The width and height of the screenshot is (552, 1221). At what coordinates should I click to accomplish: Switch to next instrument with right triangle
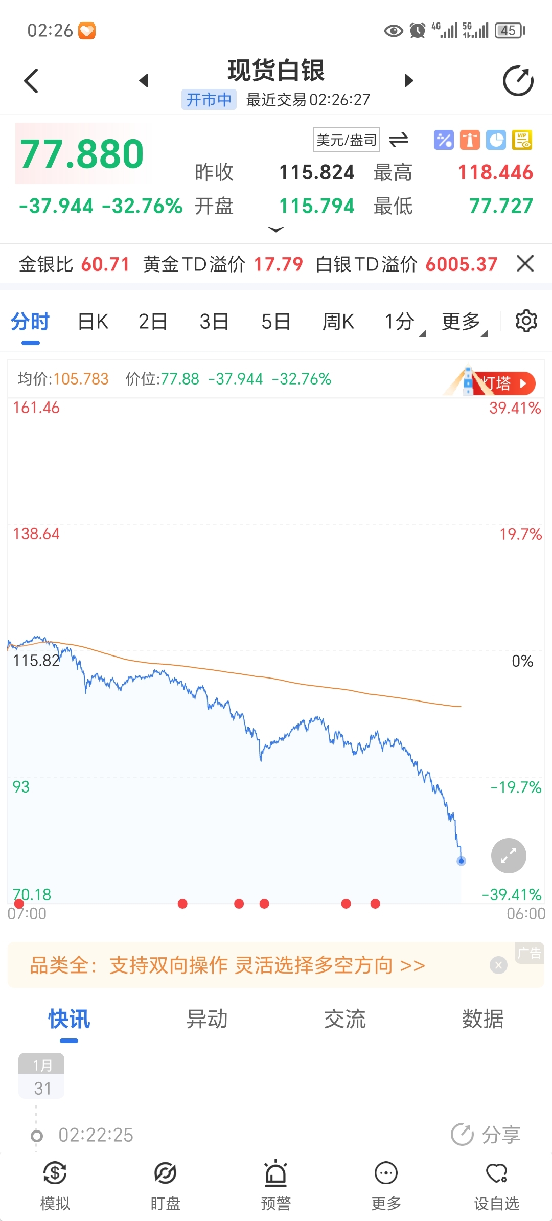click(408, 81)
